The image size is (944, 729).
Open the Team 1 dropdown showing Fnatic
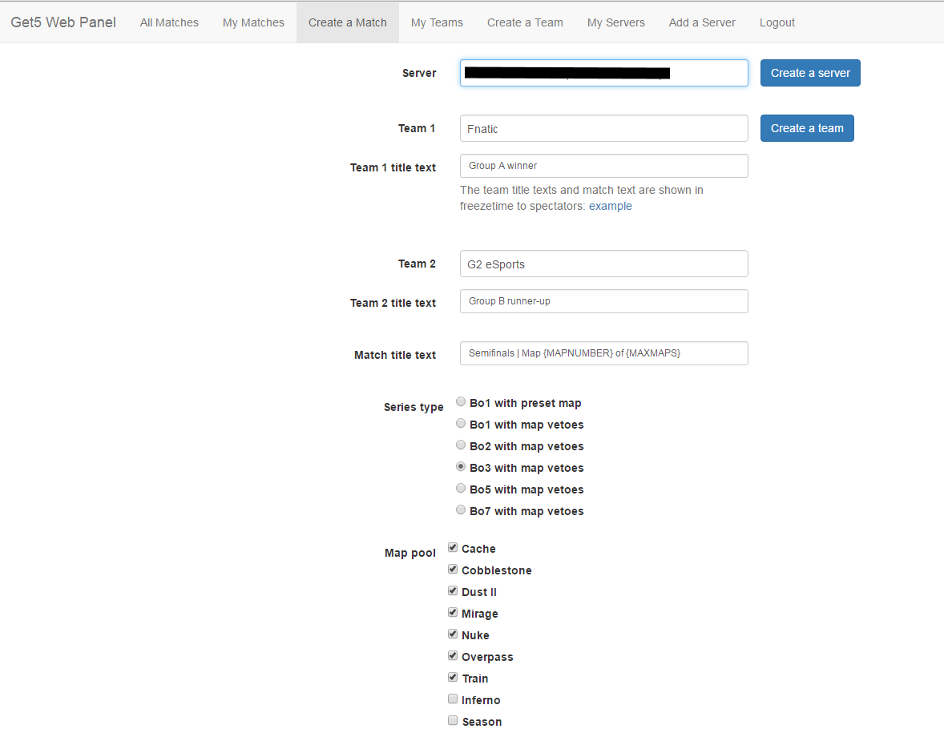603,128
